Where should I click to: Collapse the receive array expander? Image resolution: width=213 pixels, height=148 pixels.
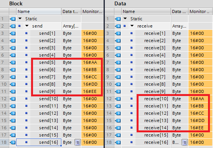[132, 26]
